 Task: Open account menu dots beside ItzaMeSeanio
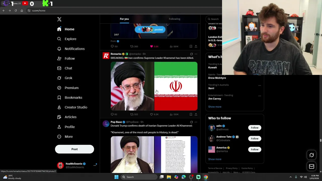pyautogui.click(x=95, y=165)
